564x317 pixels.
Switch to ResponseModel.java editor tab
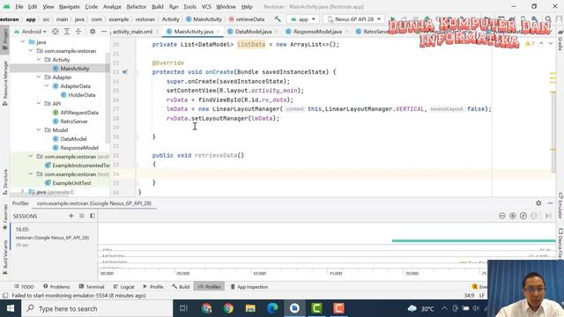point(317,32)
